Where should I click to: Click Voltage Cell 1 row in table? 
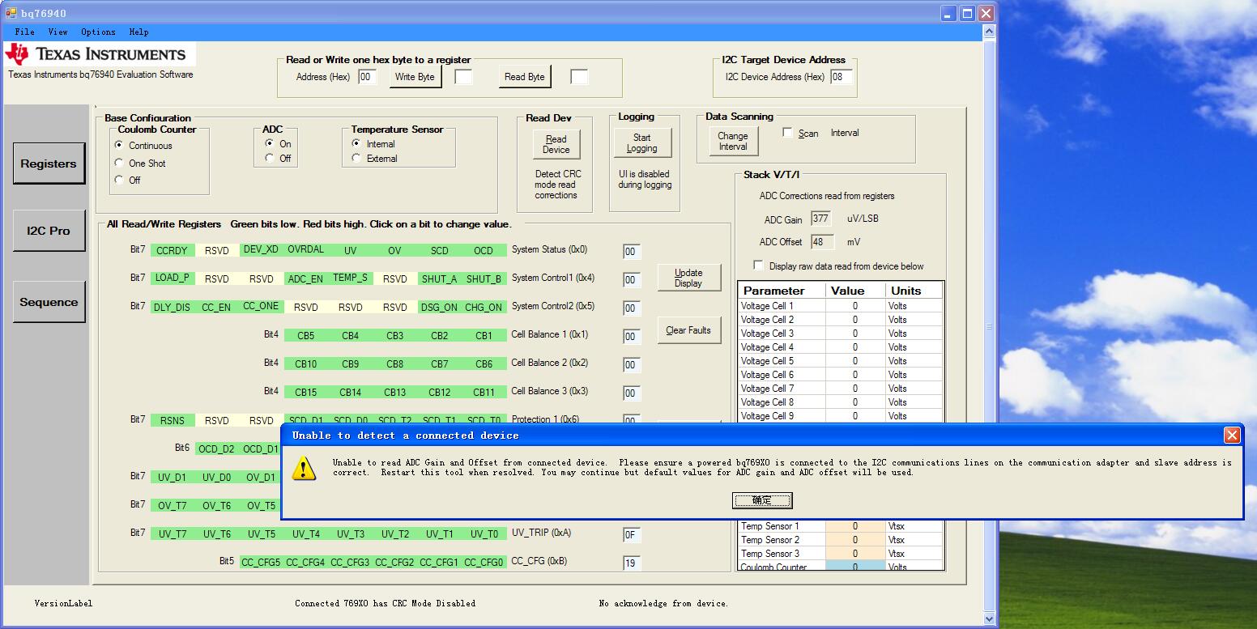pyautogui.click(x=841, y=306)
